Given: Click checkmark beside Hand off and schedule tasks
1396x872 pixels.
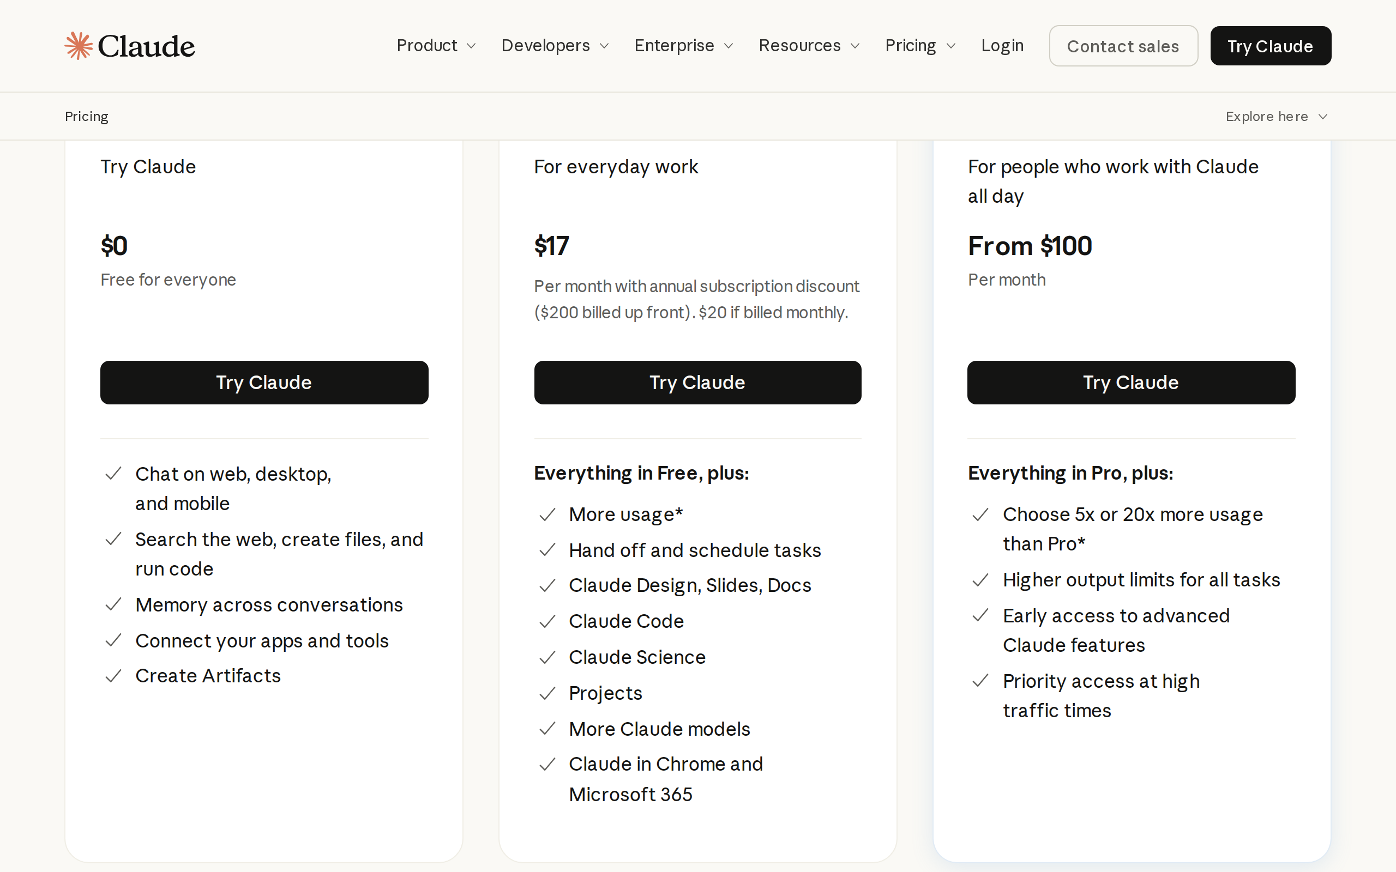Looking at the screenshot, I should 547,550.
